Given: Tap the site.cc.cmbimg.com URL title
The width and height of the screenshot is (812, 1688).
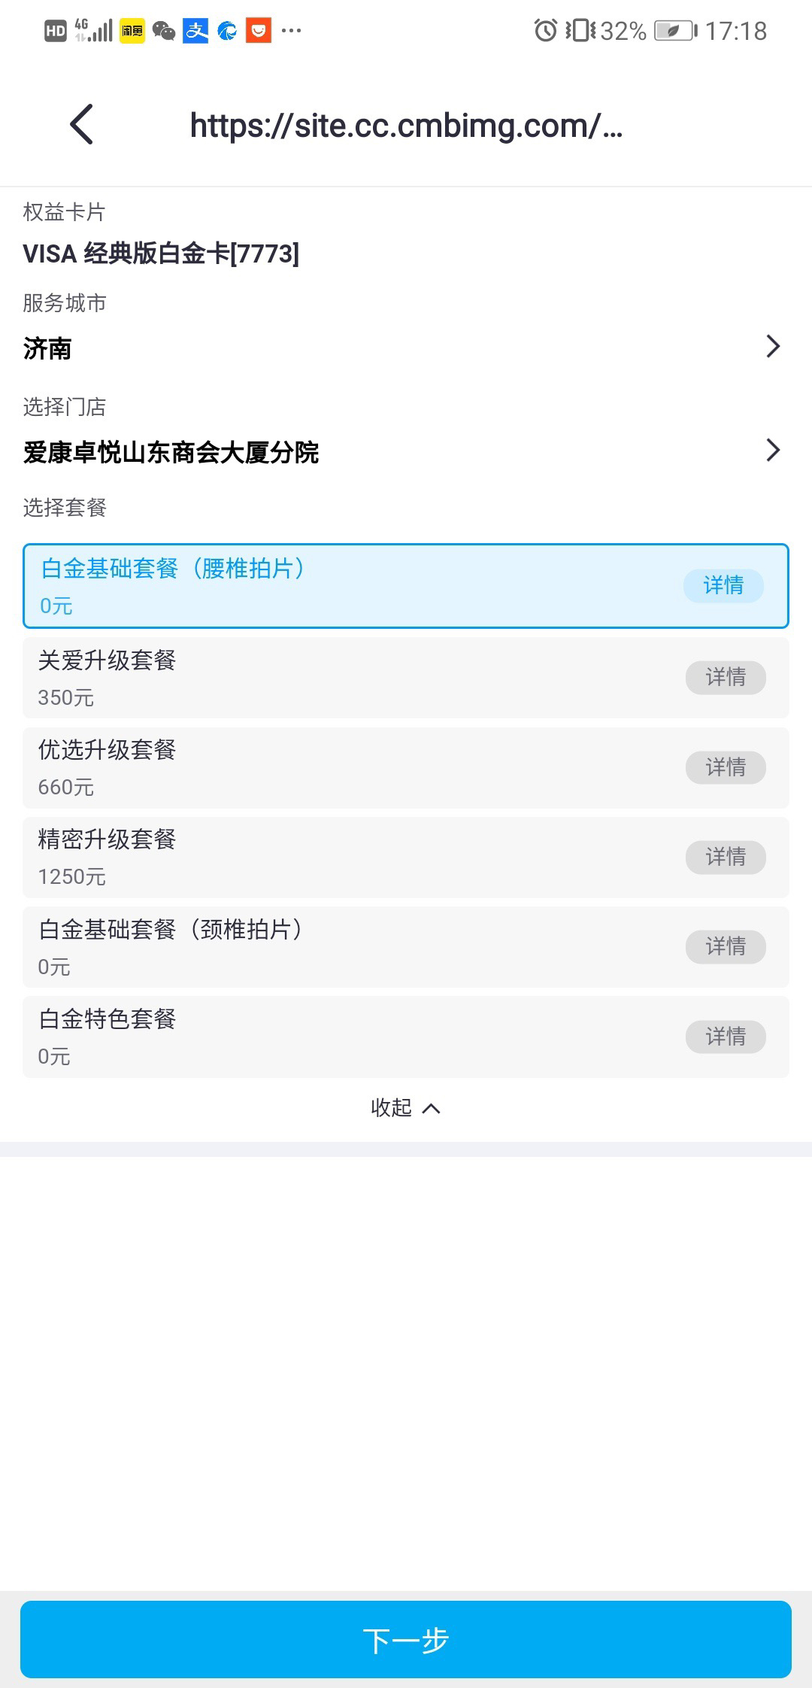Looking at the screenshot, I should click(x=406, y=125).
